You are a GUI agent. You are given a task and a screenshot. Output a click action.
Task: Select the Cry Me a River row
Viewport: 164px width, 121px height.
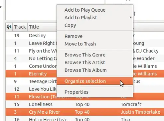(x=85, y=112)
